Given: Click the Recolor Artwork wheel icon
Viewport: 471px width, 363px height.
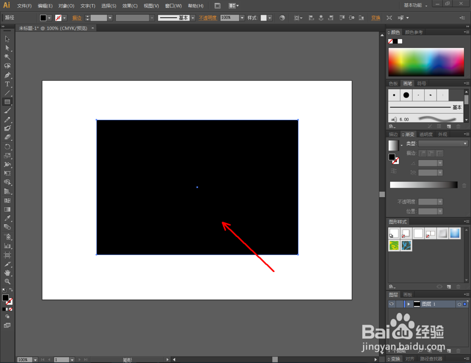Looking at the screenshot, I should point(282,18).
